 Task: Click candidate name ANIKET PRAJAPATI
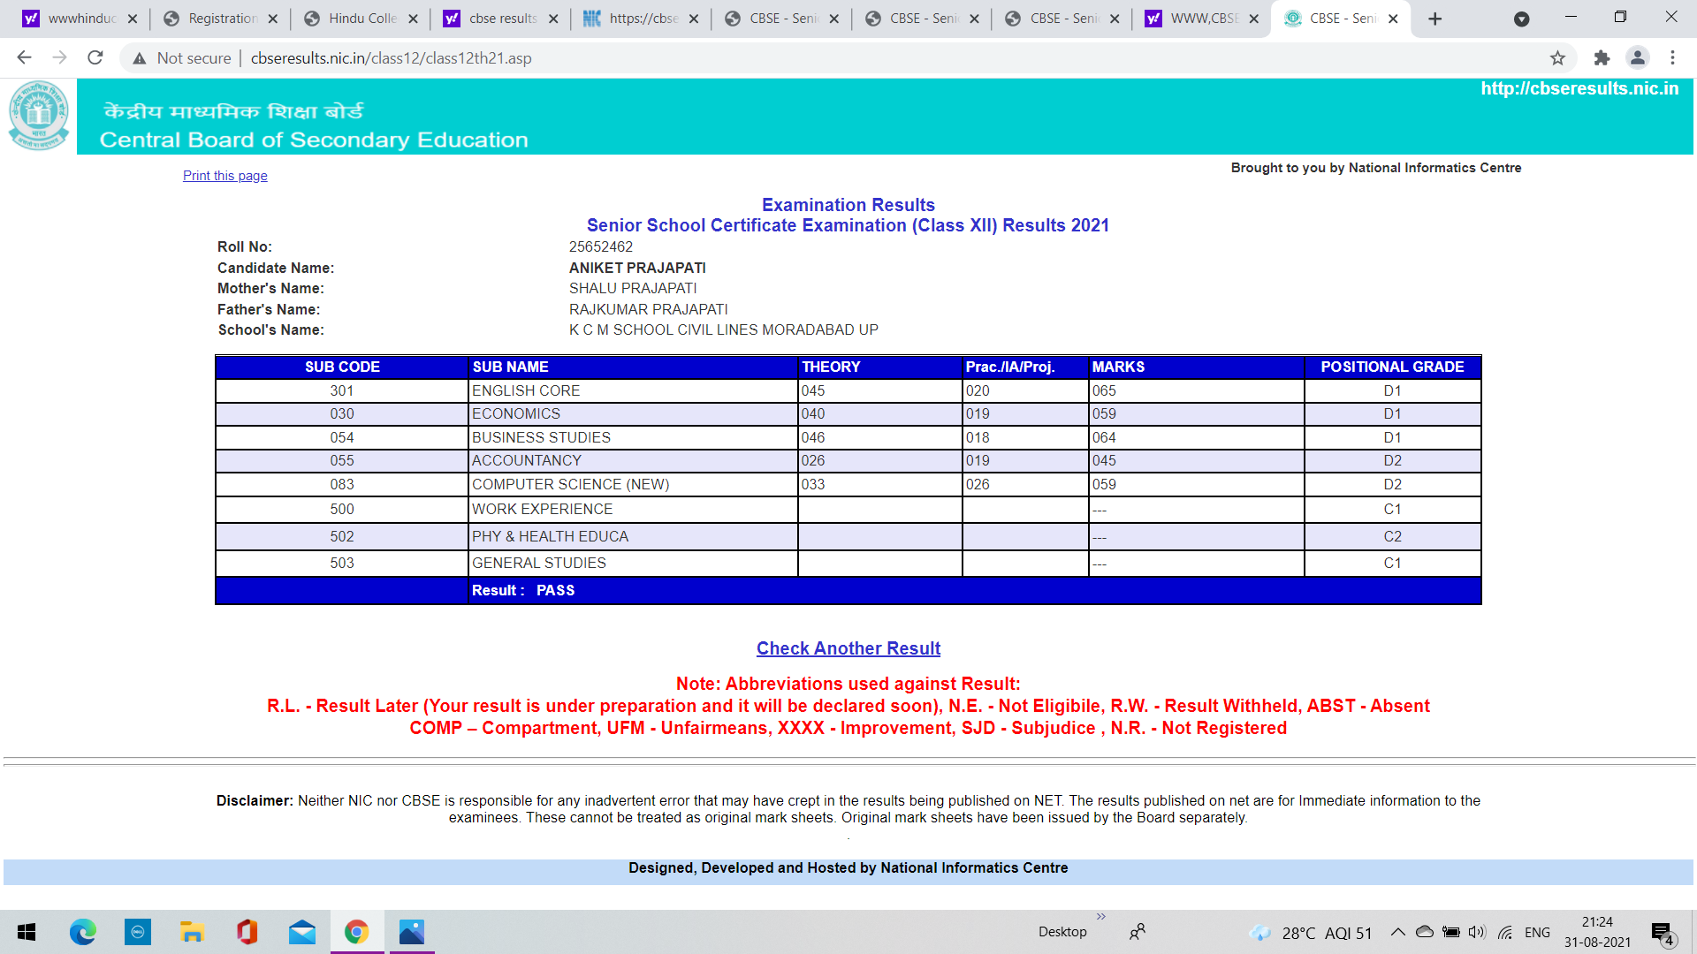(x=637, y=268)
